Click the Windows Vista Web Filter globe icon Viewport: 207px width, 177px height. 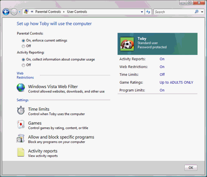point(21,88)
